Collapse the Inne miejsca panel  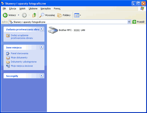(x=41, y=47)
